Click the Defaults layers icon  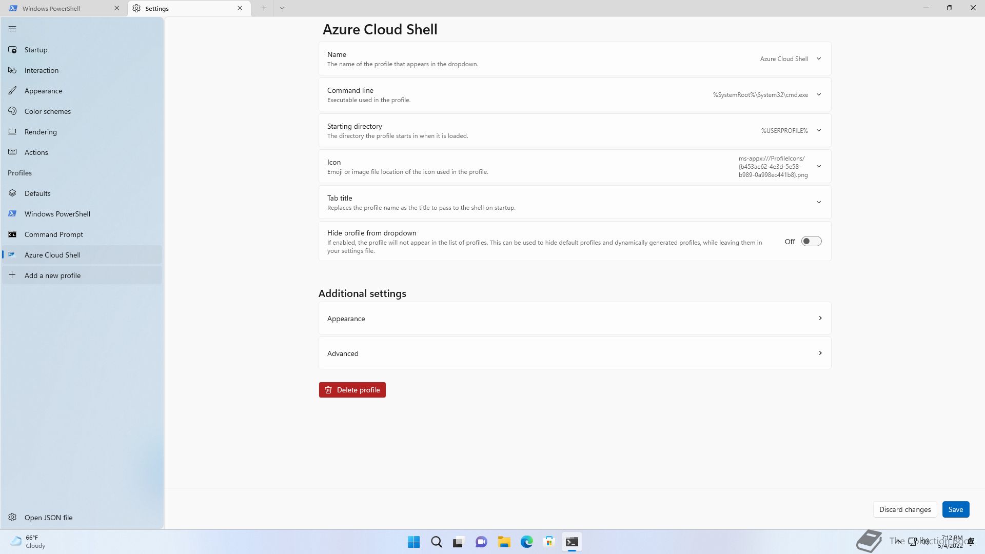[12, 193]
